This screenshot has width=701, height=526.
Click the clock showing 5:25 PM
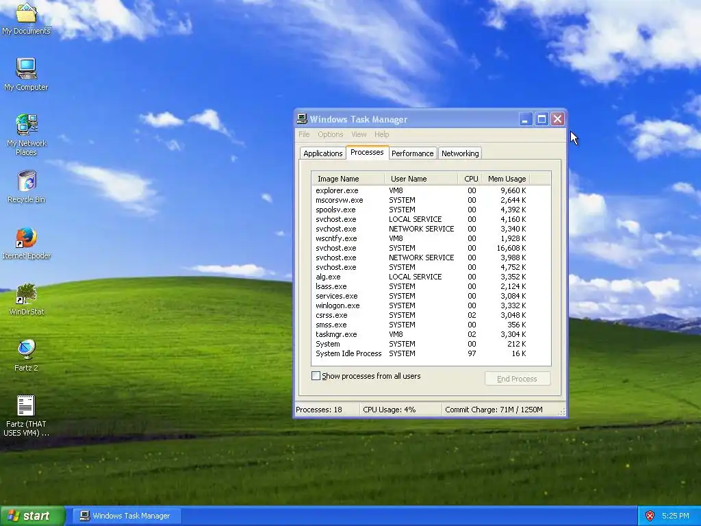tap(675, 516)
